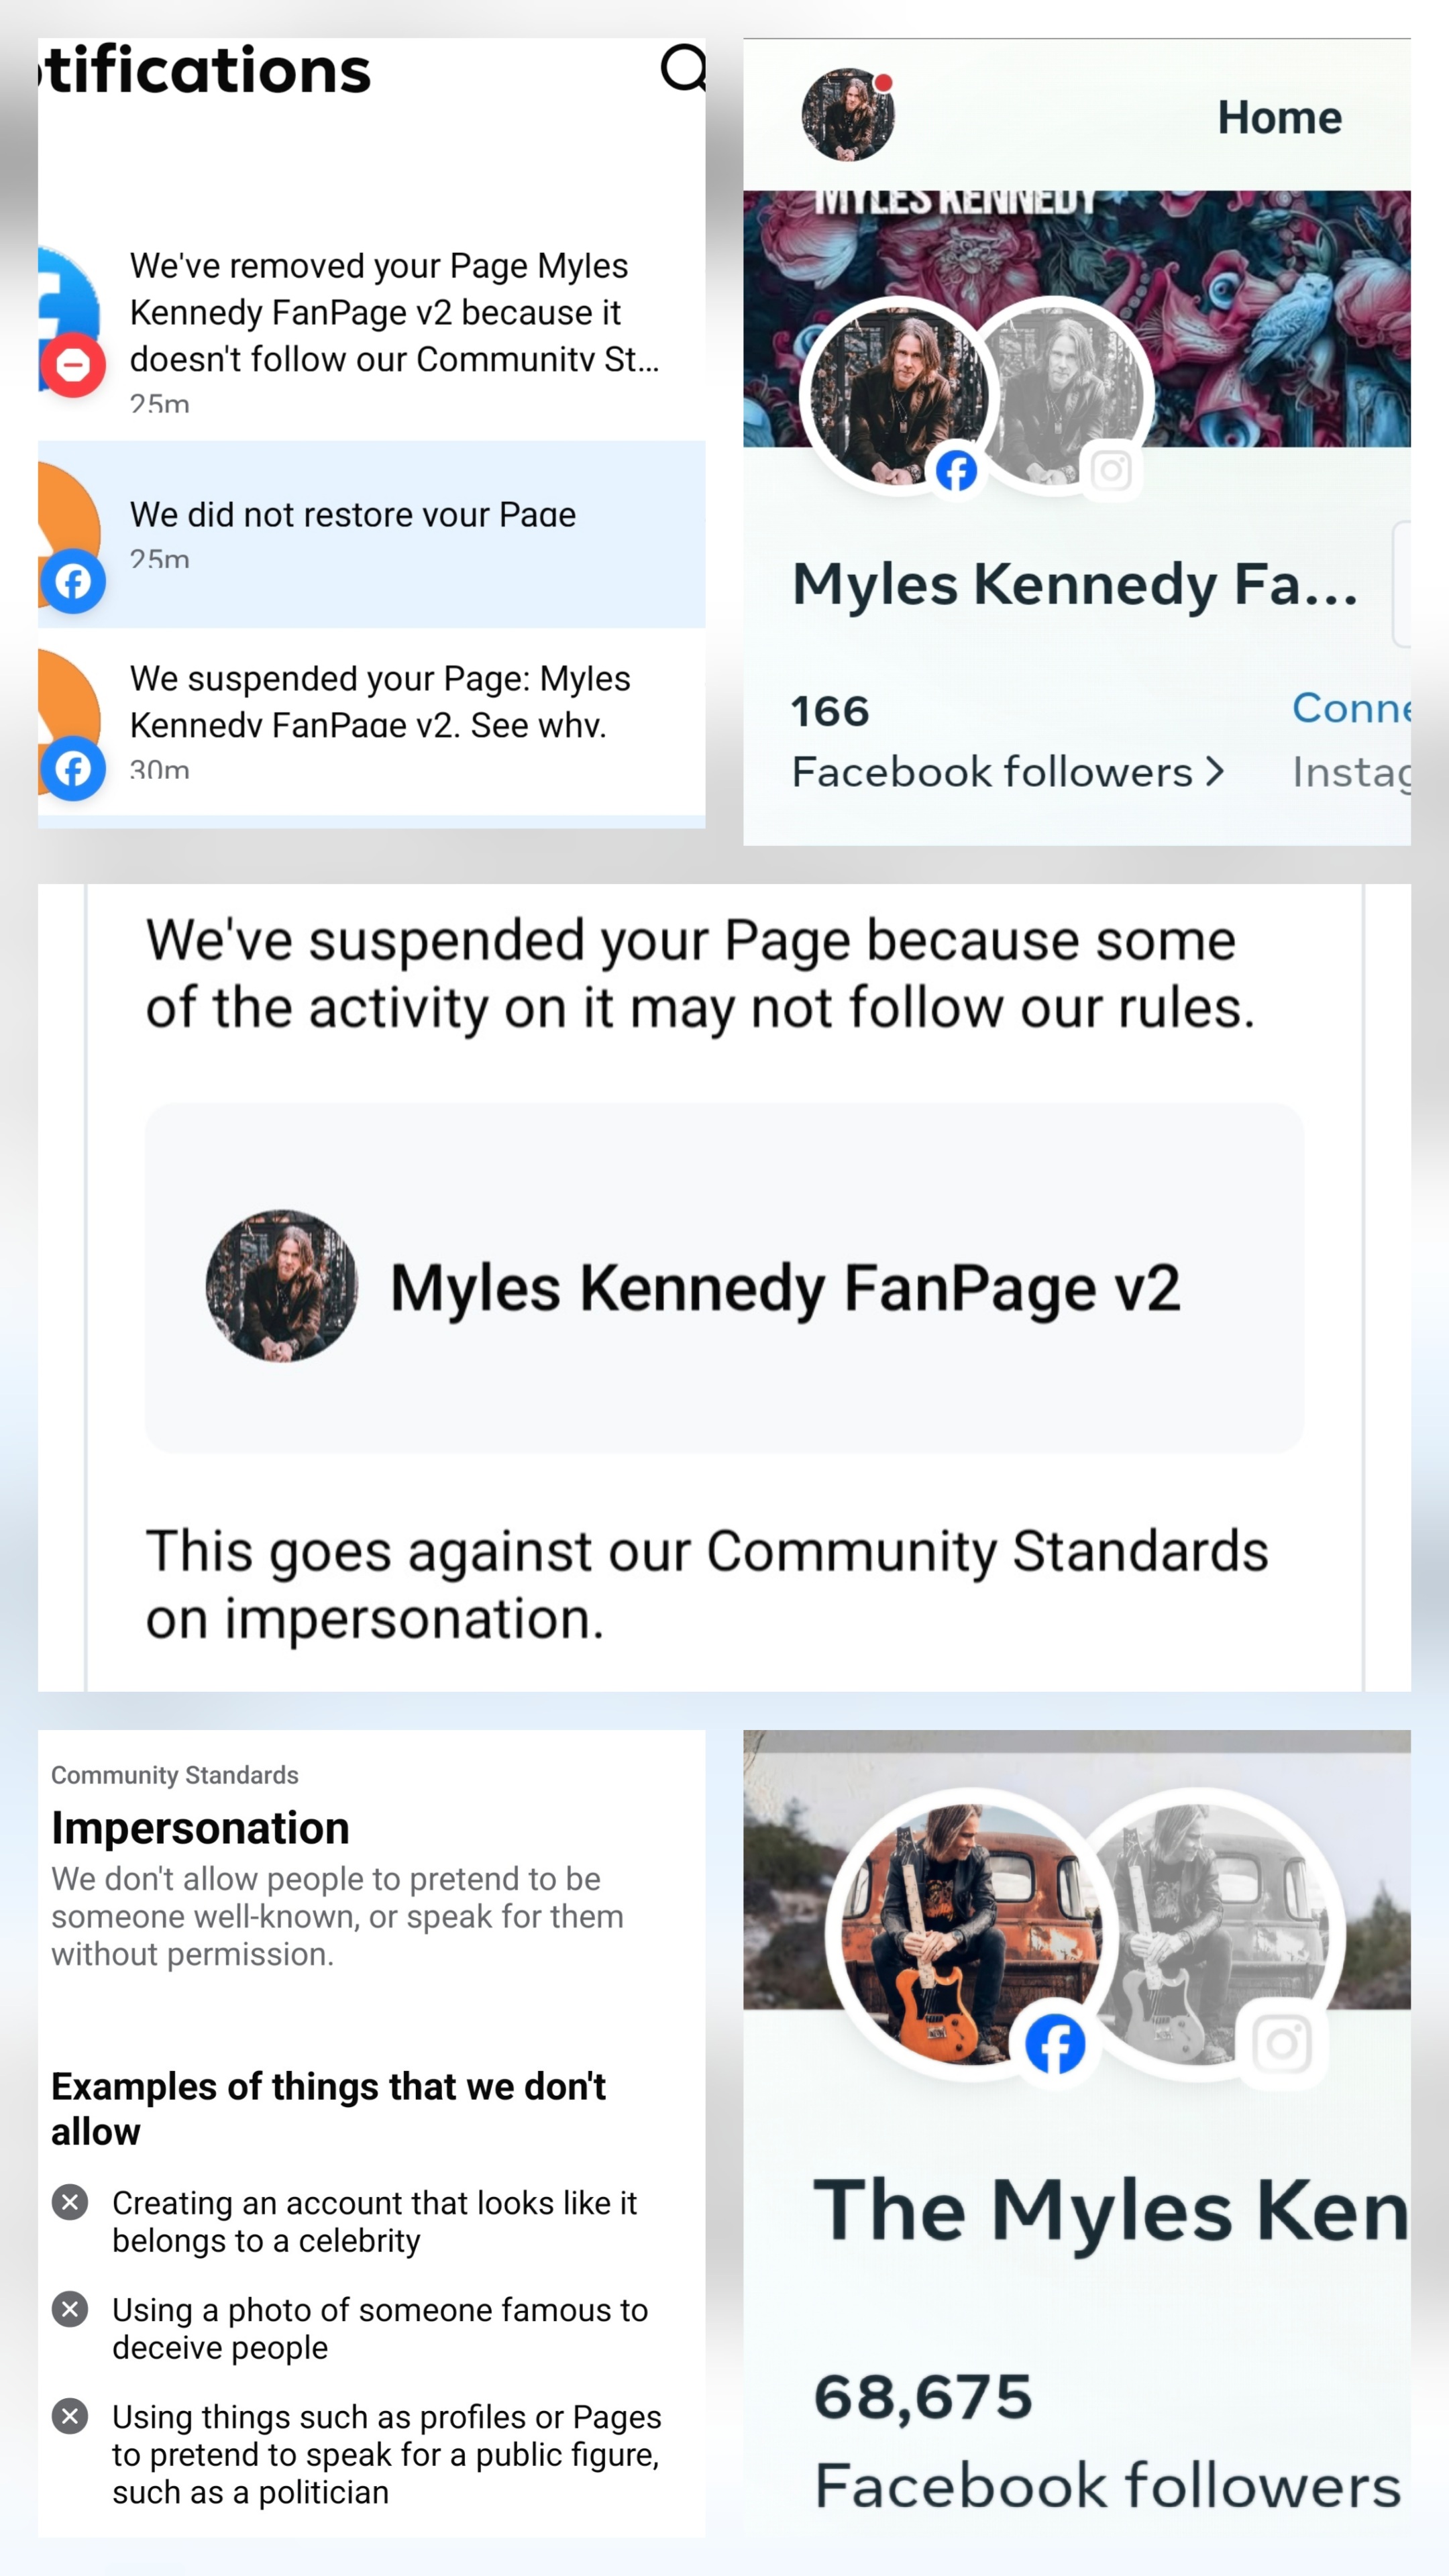Click the 68,675 Facebook followers count
The width and height of the screenshot is (1449, 2576).
923,2397
